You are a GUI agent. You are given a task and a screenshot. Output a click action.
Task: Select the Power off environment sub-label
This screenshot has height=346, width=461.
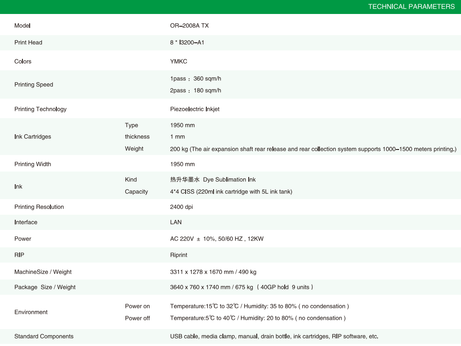click(137, 318)
